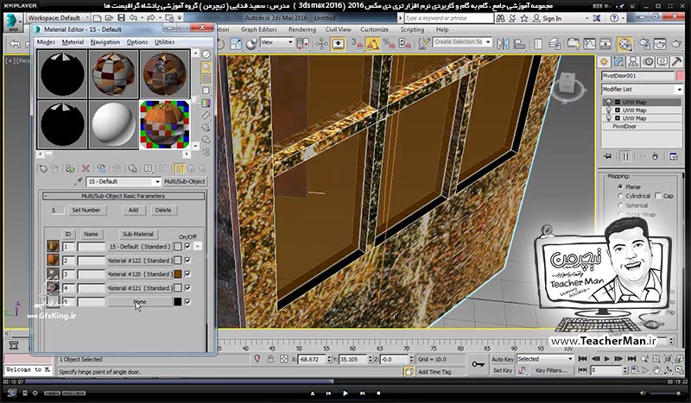
Task: Open the Navigation menu in Material Editor
Action: pyautogui.click(x=105, y=42)
